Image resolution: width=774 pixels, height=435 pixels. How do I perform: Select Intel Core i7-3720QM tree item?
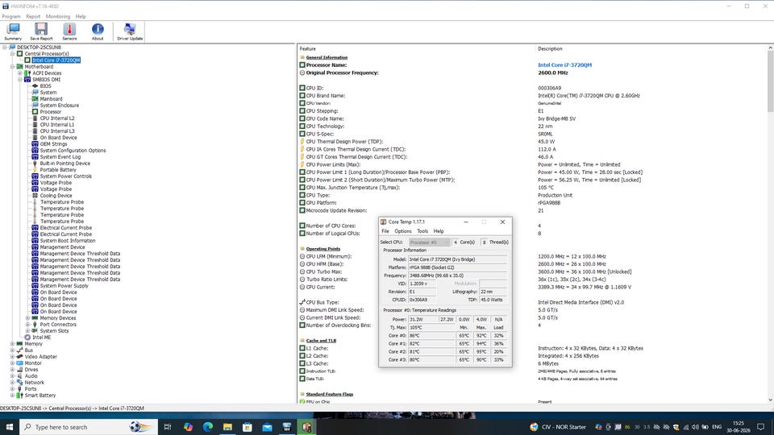click(56, 60)
